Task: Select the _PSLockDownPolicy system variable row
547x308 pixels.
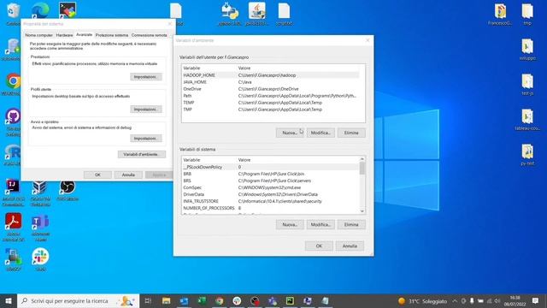Action: (270, 167)
